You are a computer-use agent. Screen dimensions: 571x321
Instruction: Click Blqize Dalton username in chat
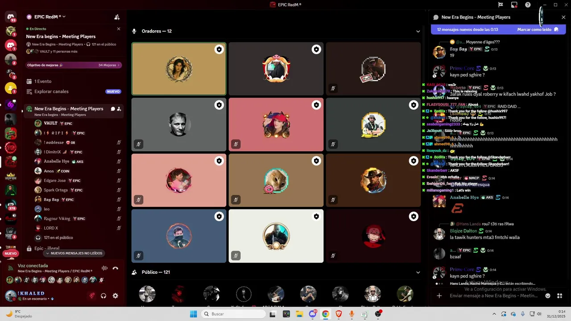pos(463,231)
